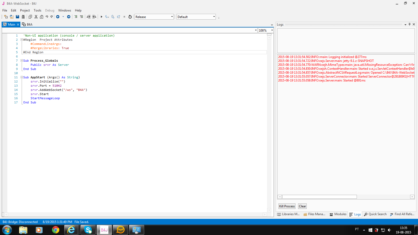Open the Windows menu
The image size is (418, 235).
pos(65,10)
